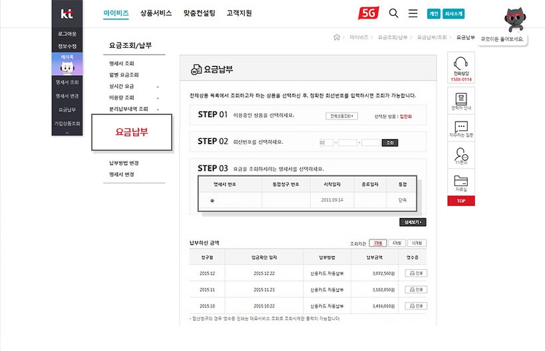Screen dimensions: 545x351
Task: Open the 마이비즈 top menu
Action: (116, 13)
